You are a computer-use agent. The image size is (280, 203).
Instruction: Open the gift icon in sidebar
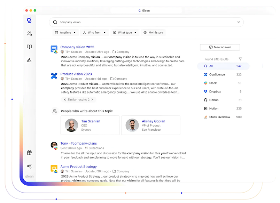[x=29, y=153]
